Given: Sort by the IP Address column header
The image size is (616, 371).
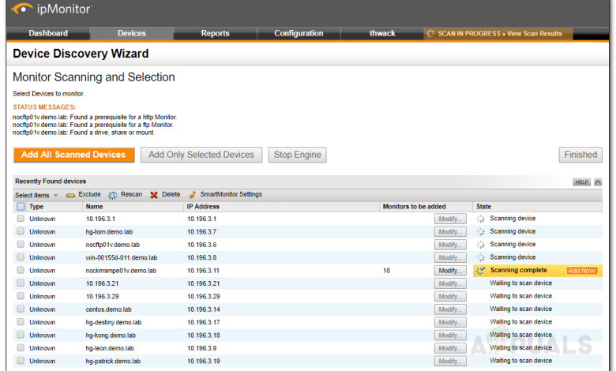Looking at the screenshot, I should pos(203,207).
